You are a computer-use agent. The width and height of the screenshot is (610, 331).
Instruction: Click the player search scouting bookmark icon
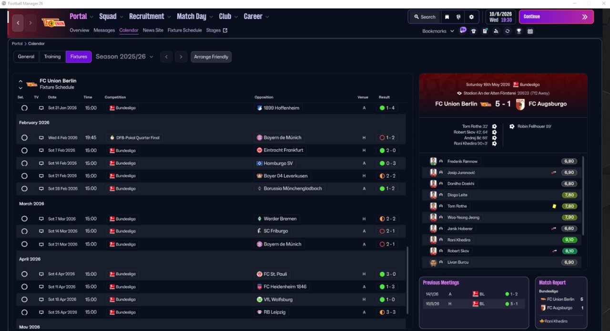point(496,31)
